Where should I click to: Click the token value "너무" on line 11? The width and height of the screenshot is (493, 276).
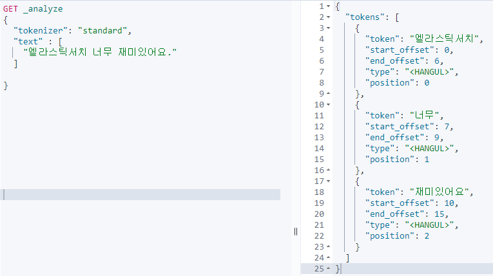425,115
